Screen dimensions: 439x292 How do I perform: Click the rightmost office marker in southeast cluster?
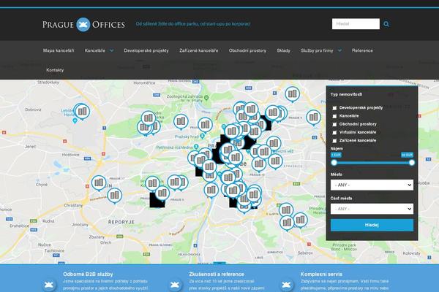(300, 220)
